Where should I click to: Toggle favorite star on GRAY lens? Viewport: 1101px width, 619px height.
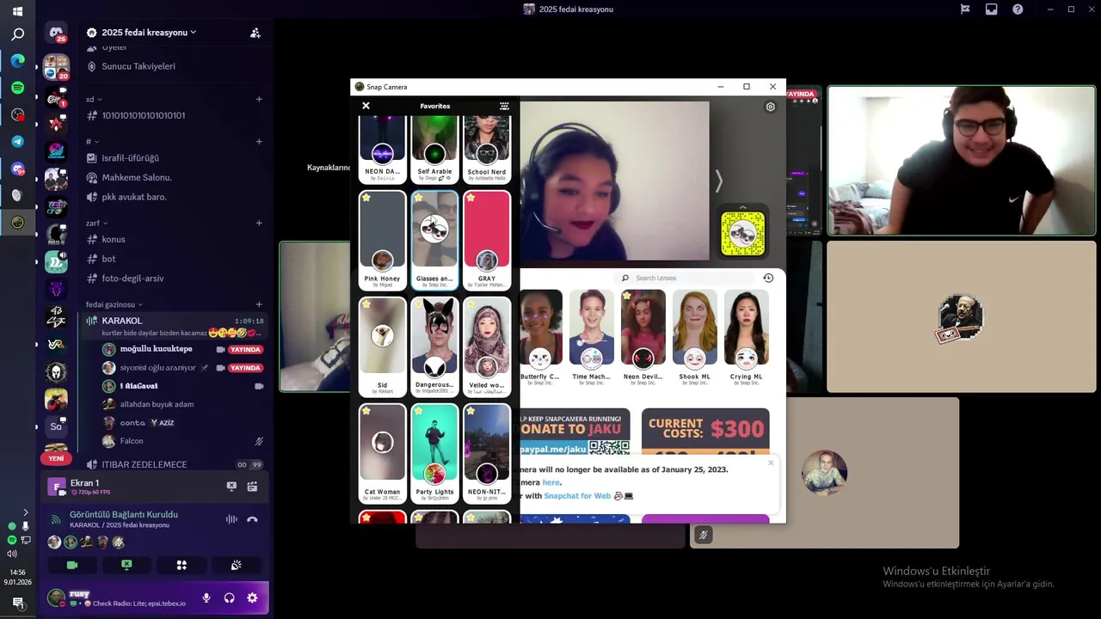[x=471, y=197]
